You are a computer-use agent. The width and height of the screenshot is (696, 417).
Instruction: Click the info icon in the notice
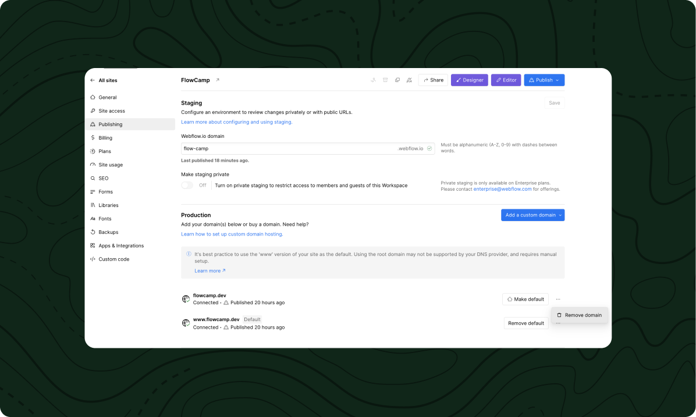189,254
